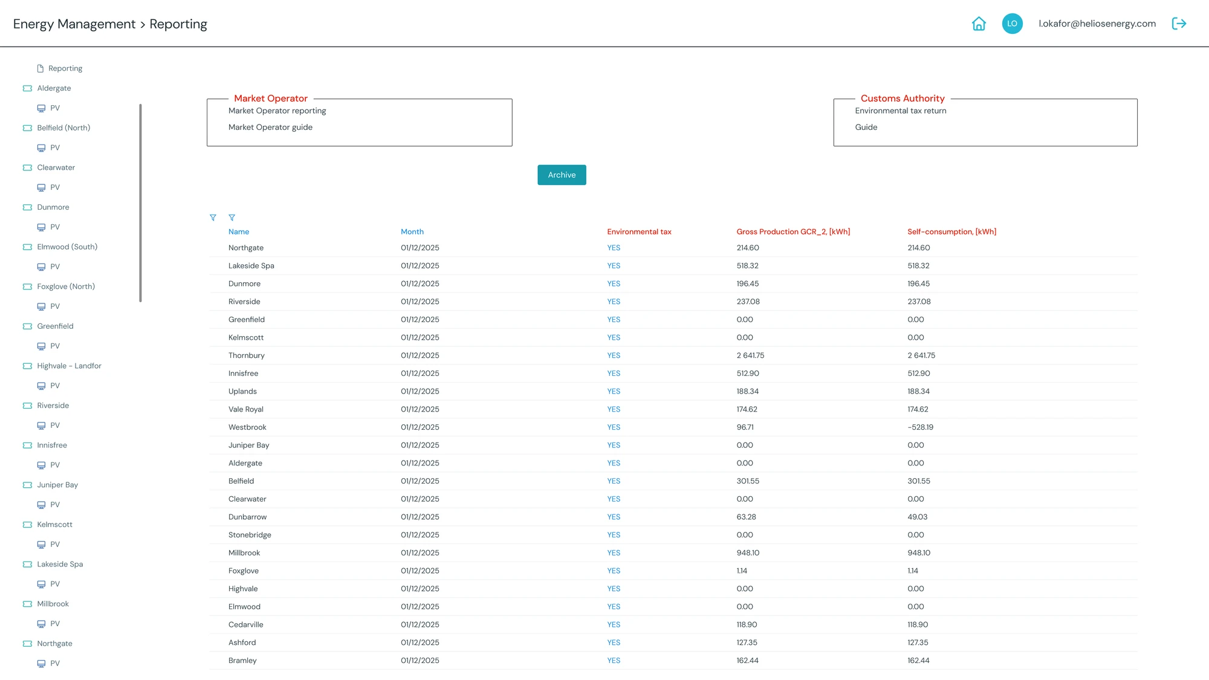Click the logout arrow icon

(x=1179, y=24)
